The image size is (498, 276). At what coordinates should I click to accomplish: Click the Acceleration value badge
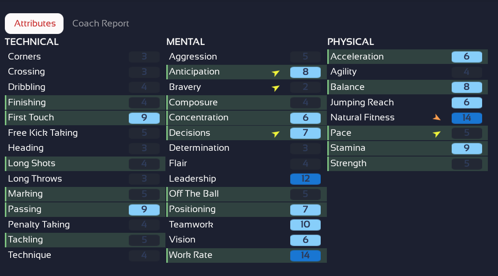pos(467,56)
